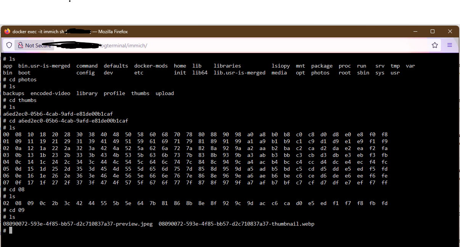Click the 'var' entry in root listing
The image size is (460, 247).
(x=410, y=66)
